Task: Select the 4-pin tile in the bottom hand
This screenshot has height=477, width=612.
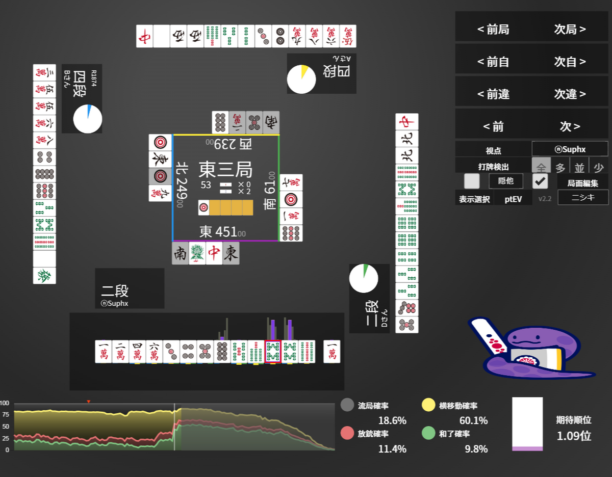Action: coord(188,352)
